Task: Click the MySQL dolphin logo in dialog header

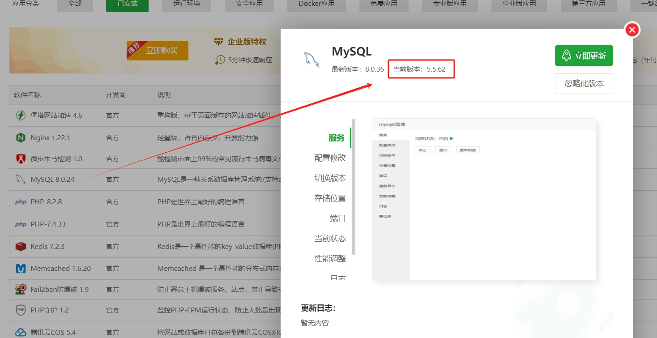Action: coord(311,60)
